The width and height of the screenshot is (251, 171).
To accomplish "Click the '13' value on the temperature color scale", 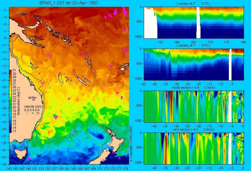I will tap(14, 131).
